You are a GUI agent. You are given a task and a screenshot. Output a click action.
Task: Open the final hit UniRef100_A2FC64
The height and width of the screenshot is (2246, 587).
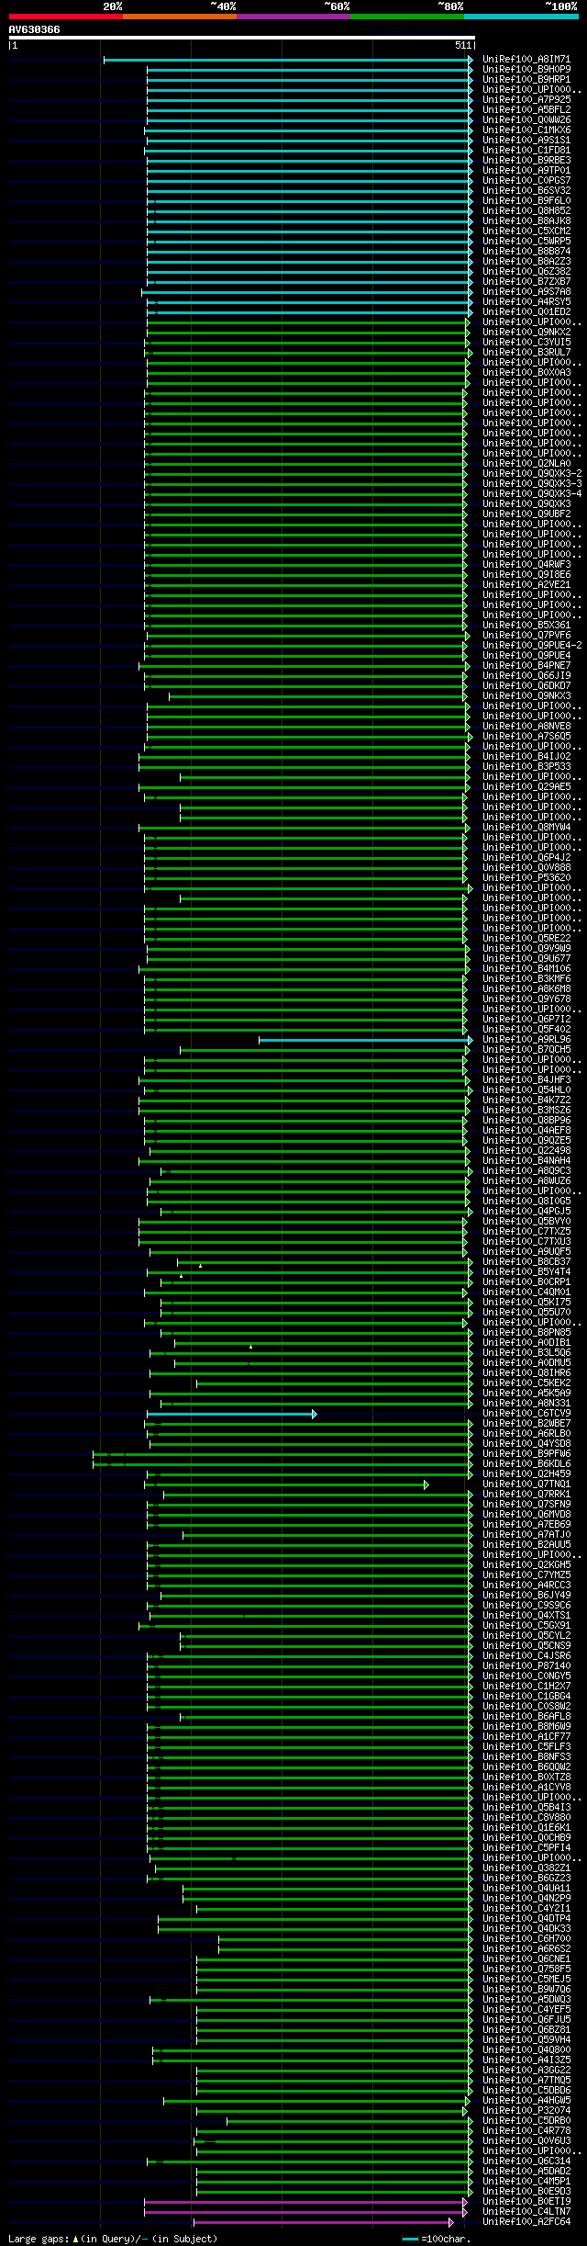[526, 2222]
